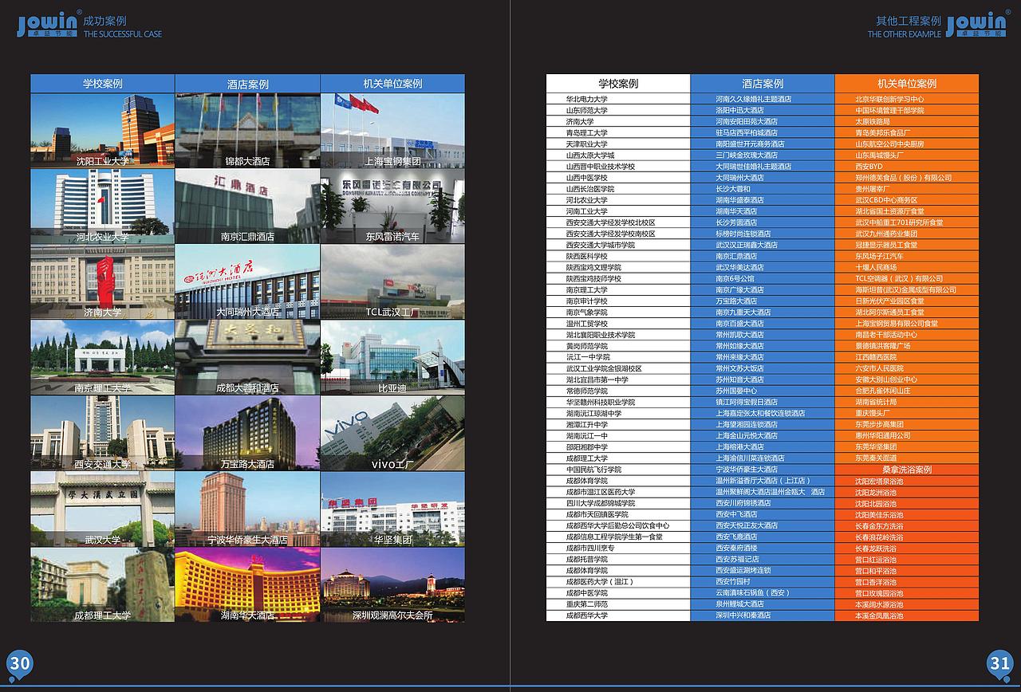Click the 湖南省统计局 table cell
The image size is (1021, 692).
(x=907, y=402)
